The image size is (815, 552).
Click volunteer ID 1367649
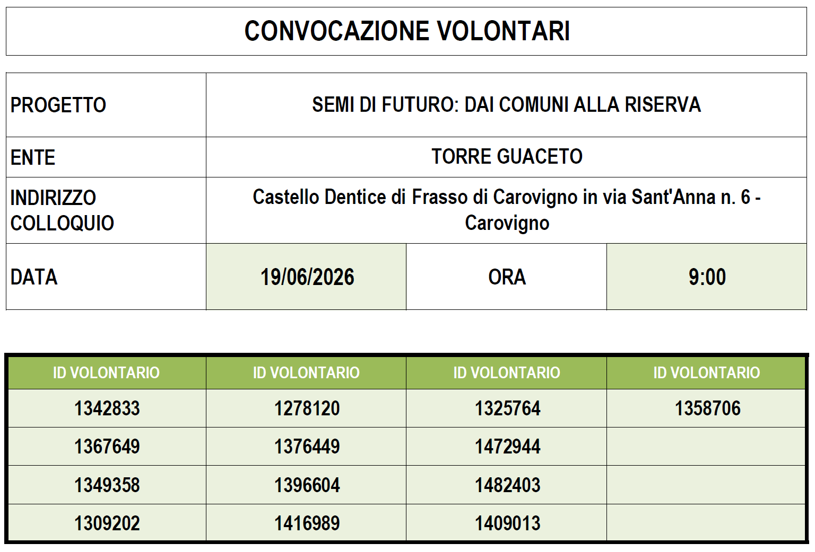(107, 447)
